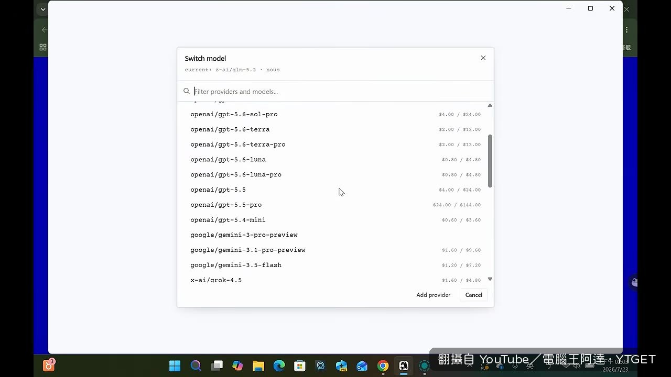Close the Switch model dialog

483,58
